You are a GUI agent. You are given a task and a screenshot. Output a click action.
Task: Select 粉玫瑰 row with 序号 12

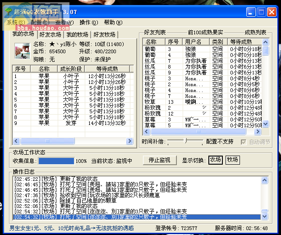click(x=203, y=114)
